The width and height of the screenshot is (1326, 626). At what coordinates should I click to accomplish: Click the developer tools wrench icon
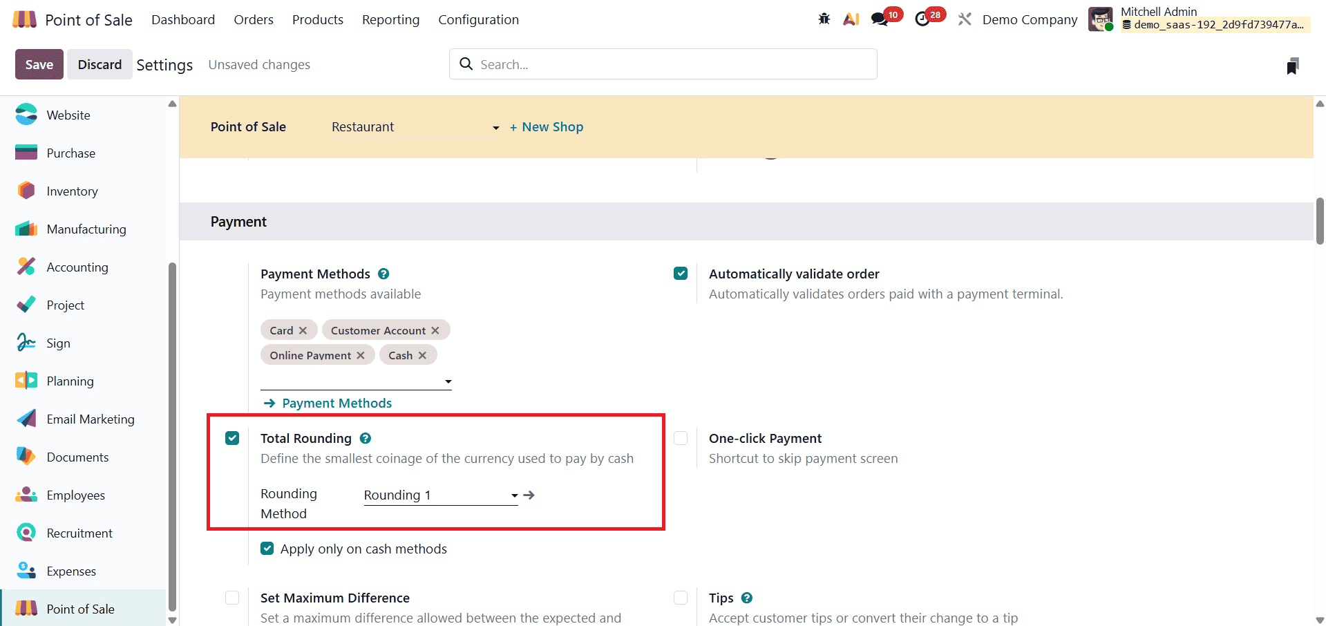click(965, 19)
